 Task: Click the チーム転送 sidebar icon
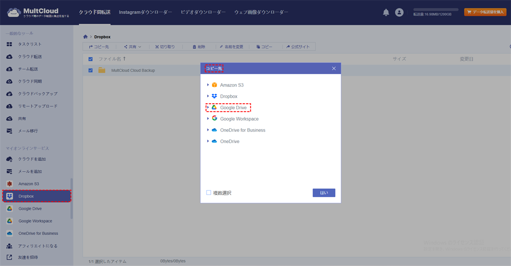[x=9, y=69]
